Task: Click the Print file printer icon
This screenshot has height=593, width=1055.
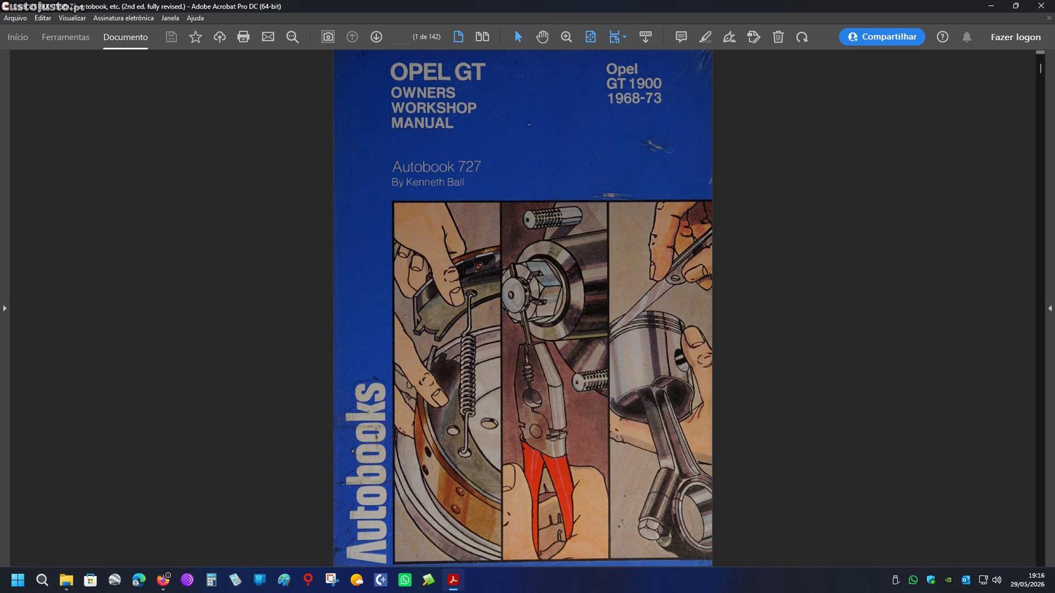Action: [x=243, y=37]
